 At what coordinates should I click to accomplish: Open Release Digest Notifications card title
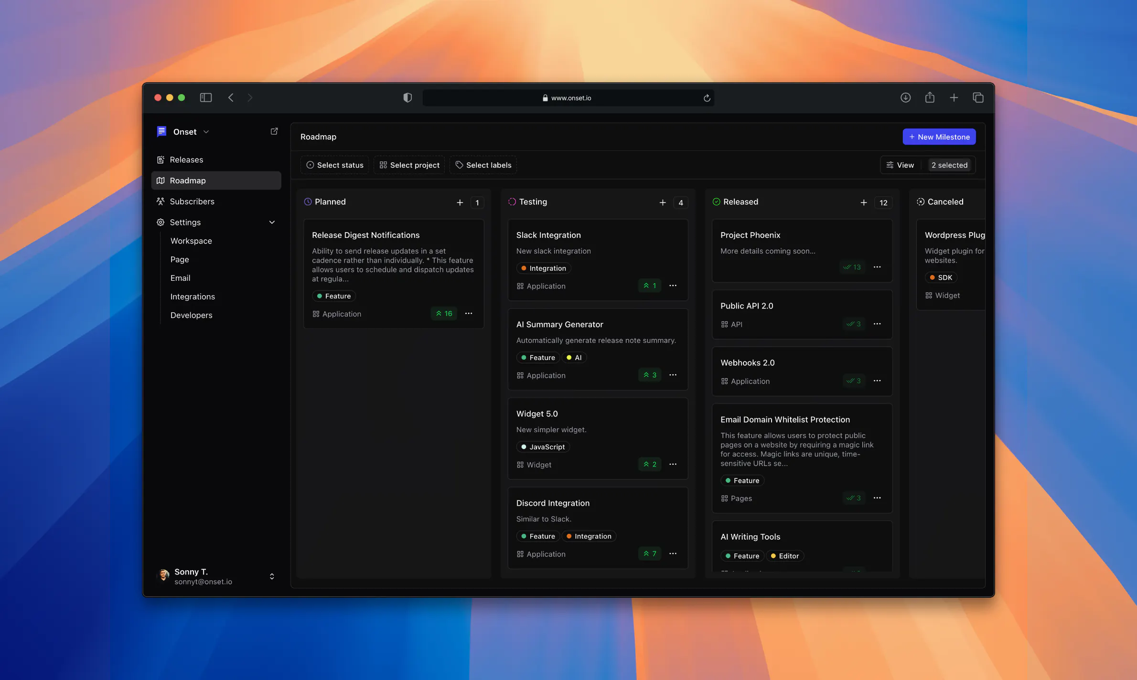[x=365, y=235]
